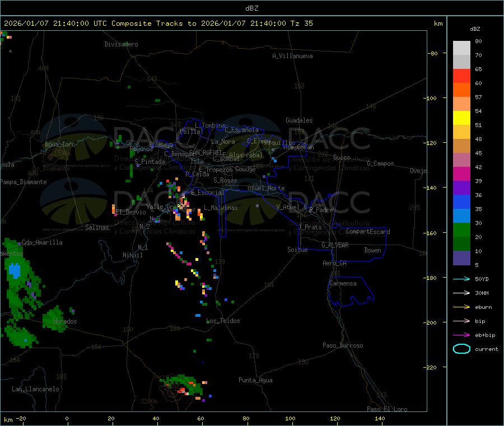The image size is (504, 426).
Task: Click the Paso_El_Loro label
Action: point(387,409)
